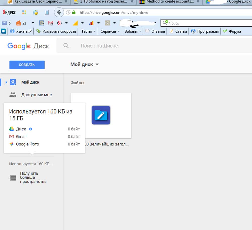
Task: Click the Google Фото row label
Action: tap(27, 144)
